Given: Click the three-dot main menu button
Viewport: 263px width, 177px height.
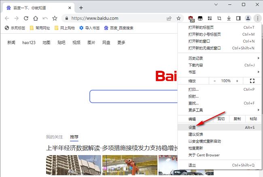Looking at the screenshot, I should [257, 18].
